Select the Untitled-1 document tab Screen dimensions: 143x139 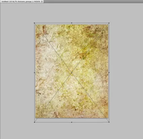pos(21,2)
